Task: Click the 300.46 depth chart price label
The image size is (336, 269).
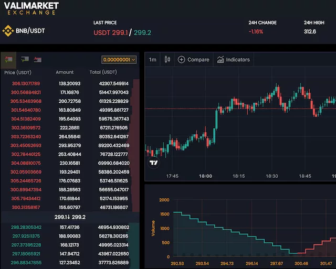Action: click(x=301, y=264)
